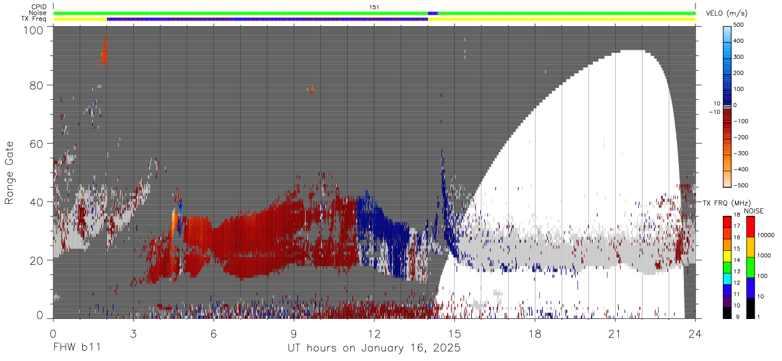Click the 100 tick label on the Range Gate axis
This screenshot has height=361, width=782.
tap(34, 29)
